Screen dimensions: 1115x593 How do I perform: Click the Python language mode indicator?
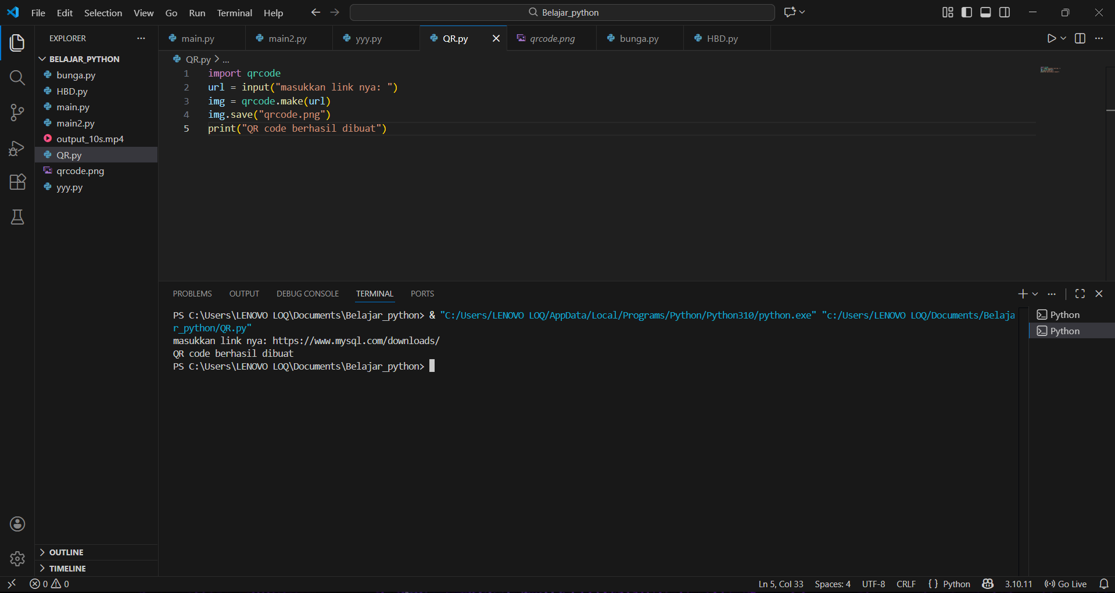tap(956, 584)
